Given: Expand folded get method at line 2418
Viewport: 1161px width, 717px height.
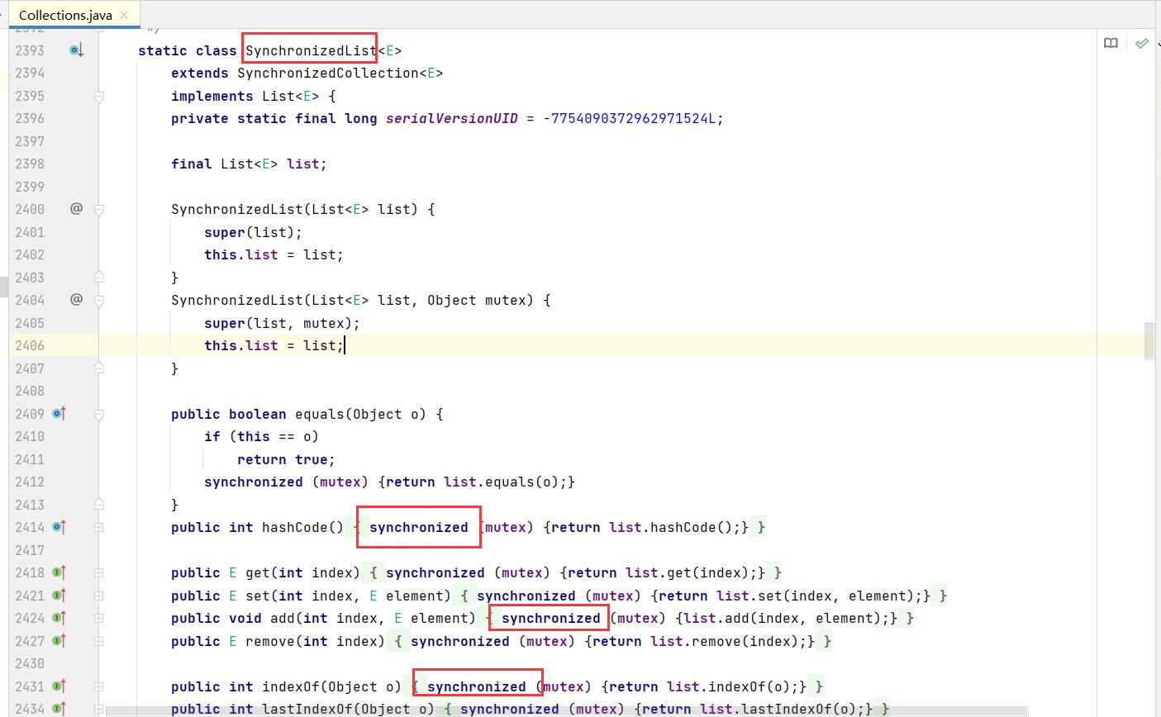Looking at the screenshot, I should coord(98,572).
